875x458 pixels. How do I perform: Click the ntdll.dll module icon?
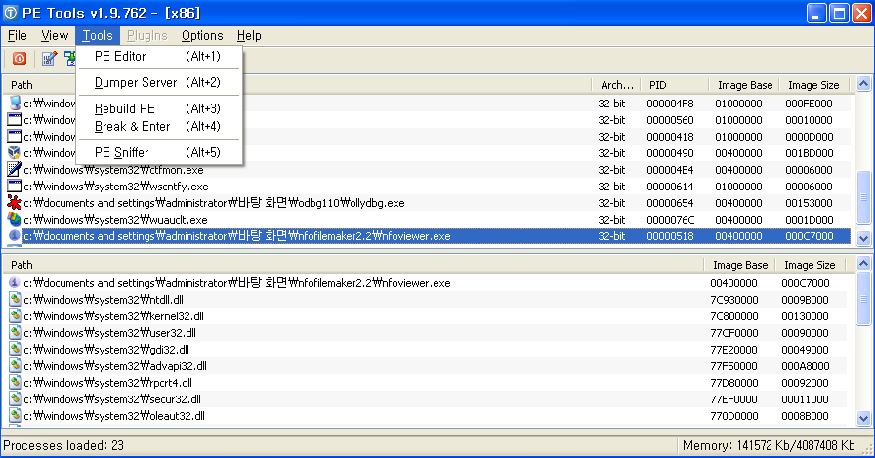pyautogui.click(x=15, y=300)
